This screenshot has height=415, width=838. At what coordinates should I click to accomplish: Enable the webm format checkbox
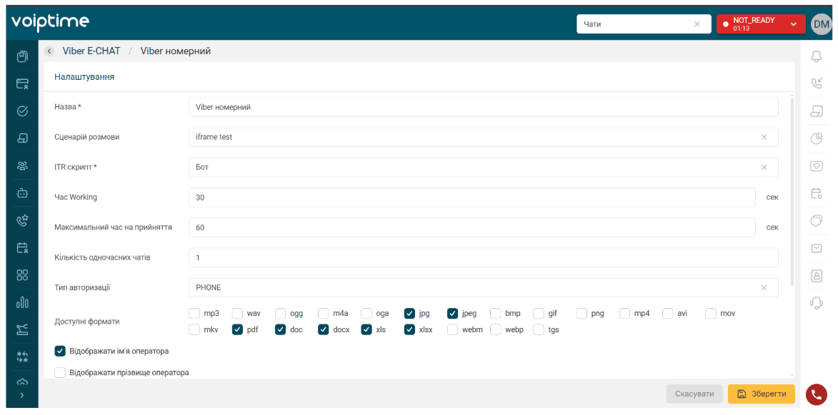pos(453,329)
